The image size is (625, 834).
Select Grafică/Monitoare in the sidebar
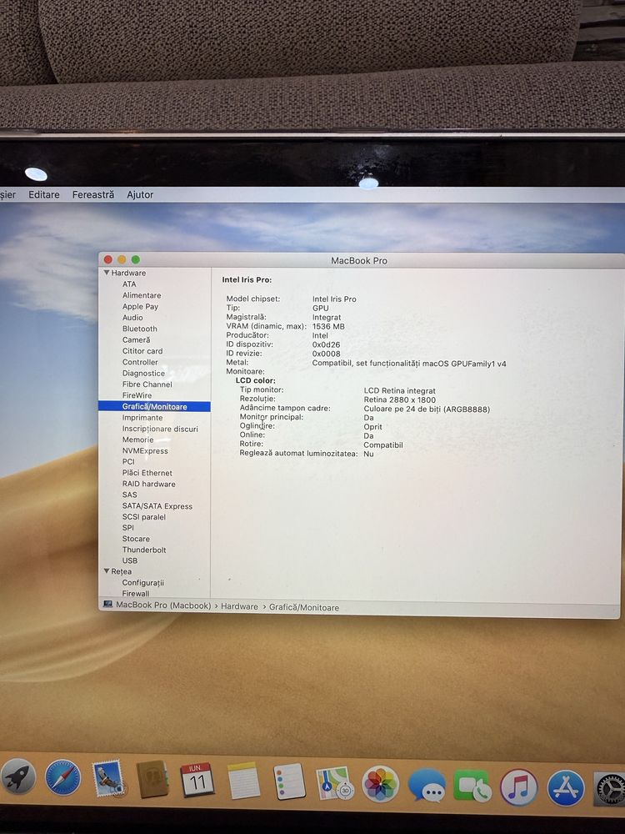[155, 406]
